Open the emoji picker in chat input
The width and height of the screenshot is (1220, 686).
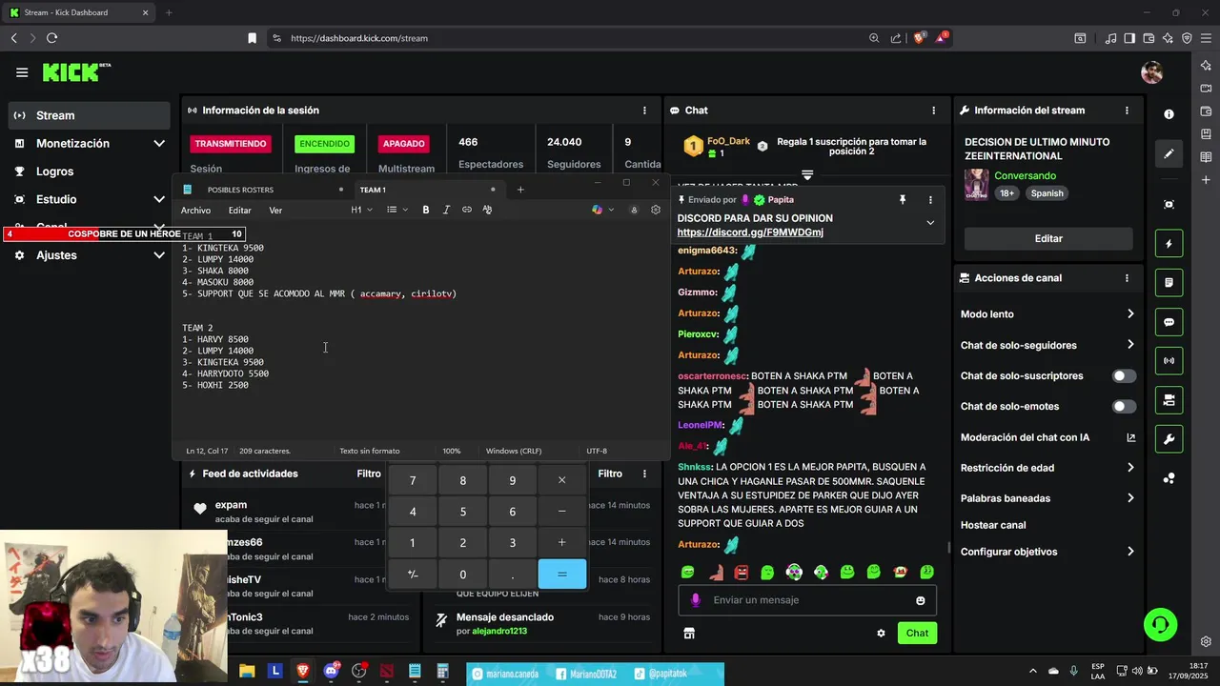[x=920, y=600]
